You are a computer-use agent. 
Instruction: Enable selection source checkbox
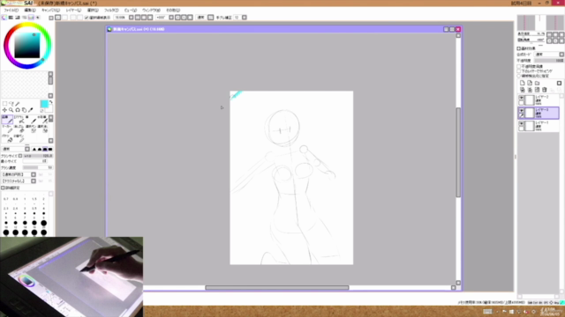tap(519, 76)
